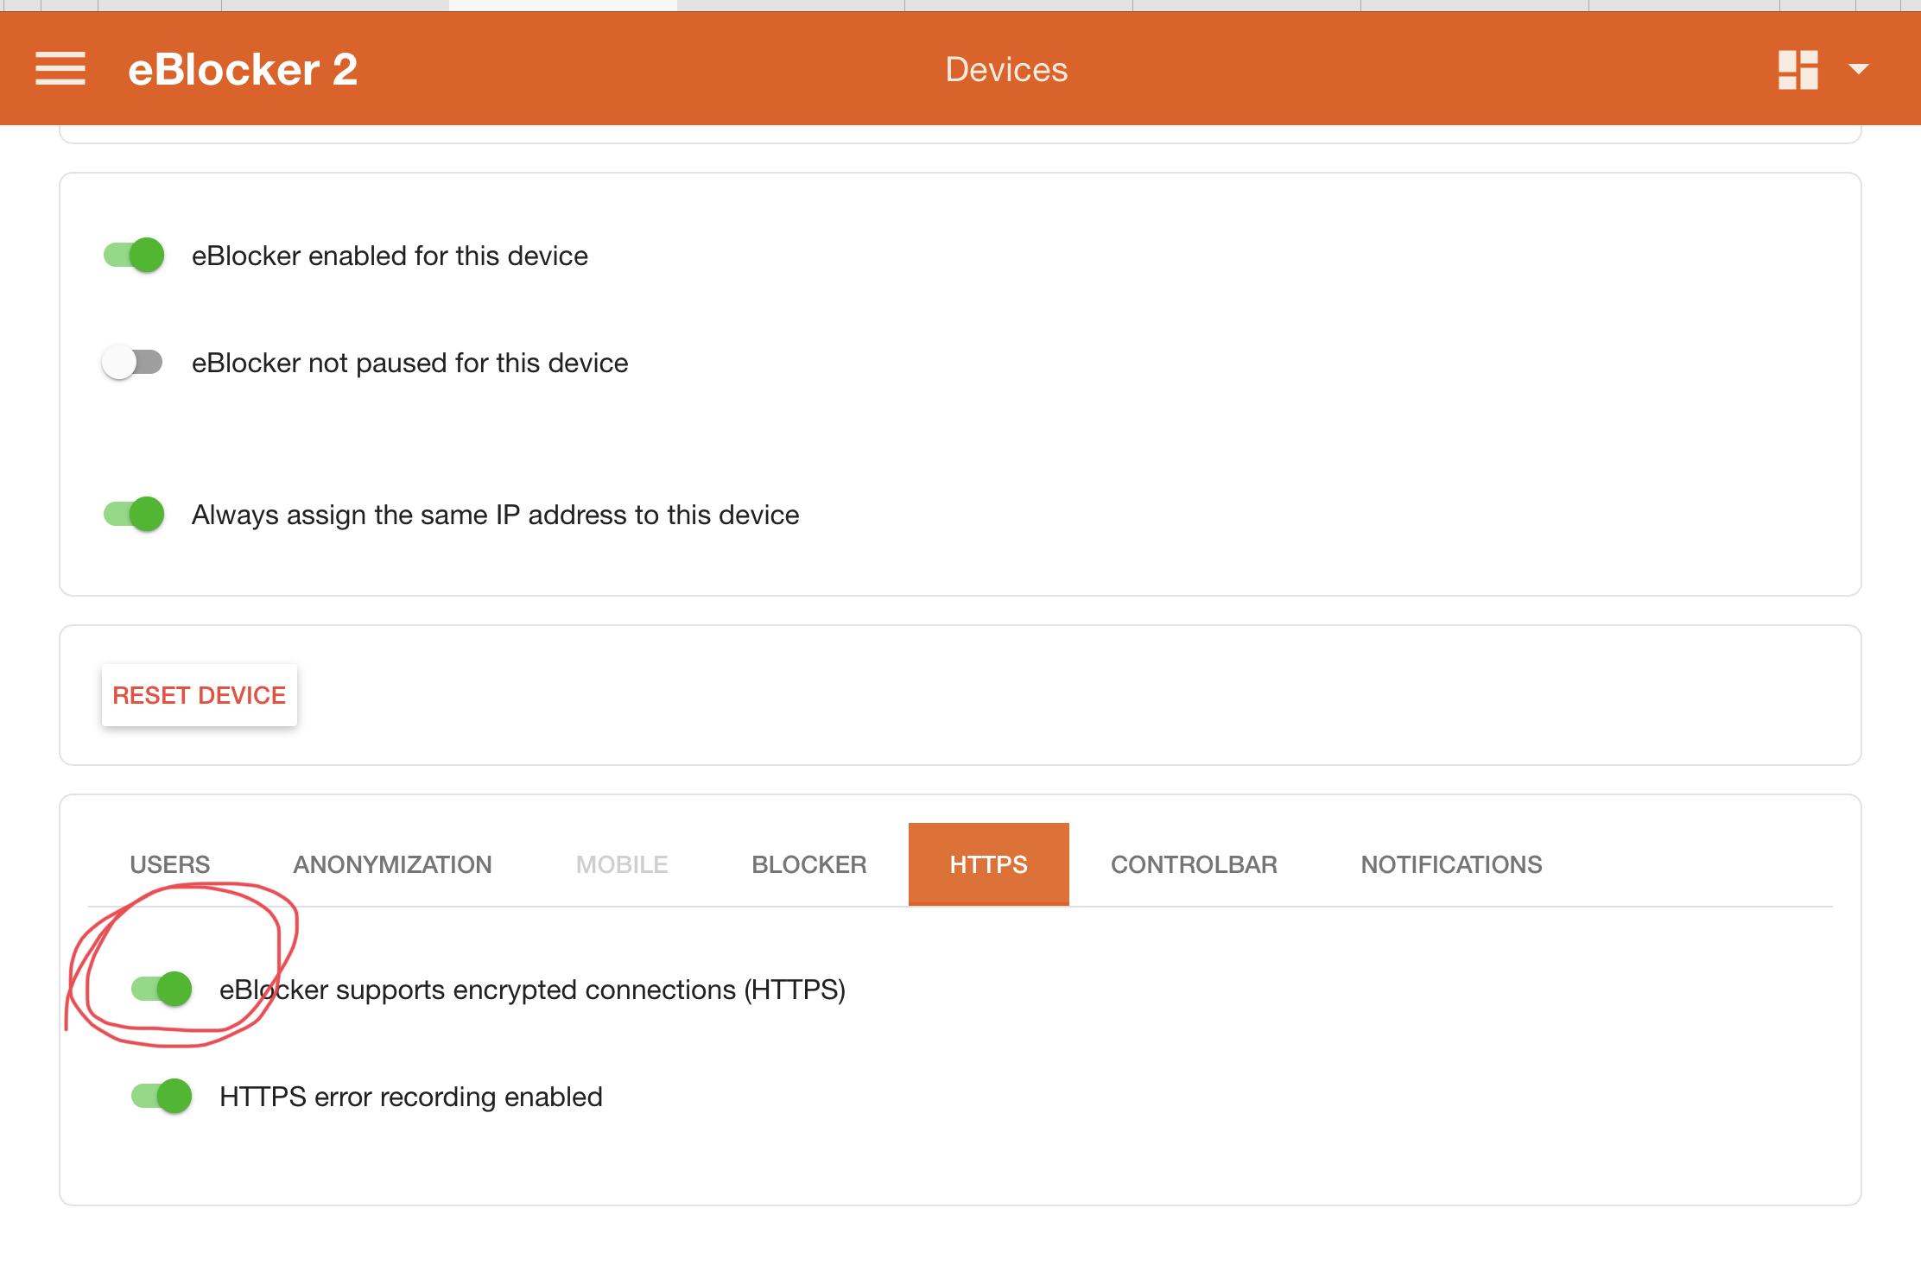Toggle HTTPS error recording
This screenshot has height=1265, width=1921.
pyautogui.click(x=162, y=1097)
